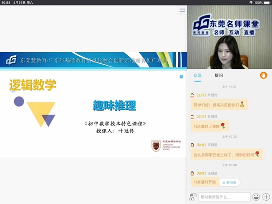
Task: Select message 这么多同学已经上线了，同学们好呀
Action: click(x=227, y=155)
